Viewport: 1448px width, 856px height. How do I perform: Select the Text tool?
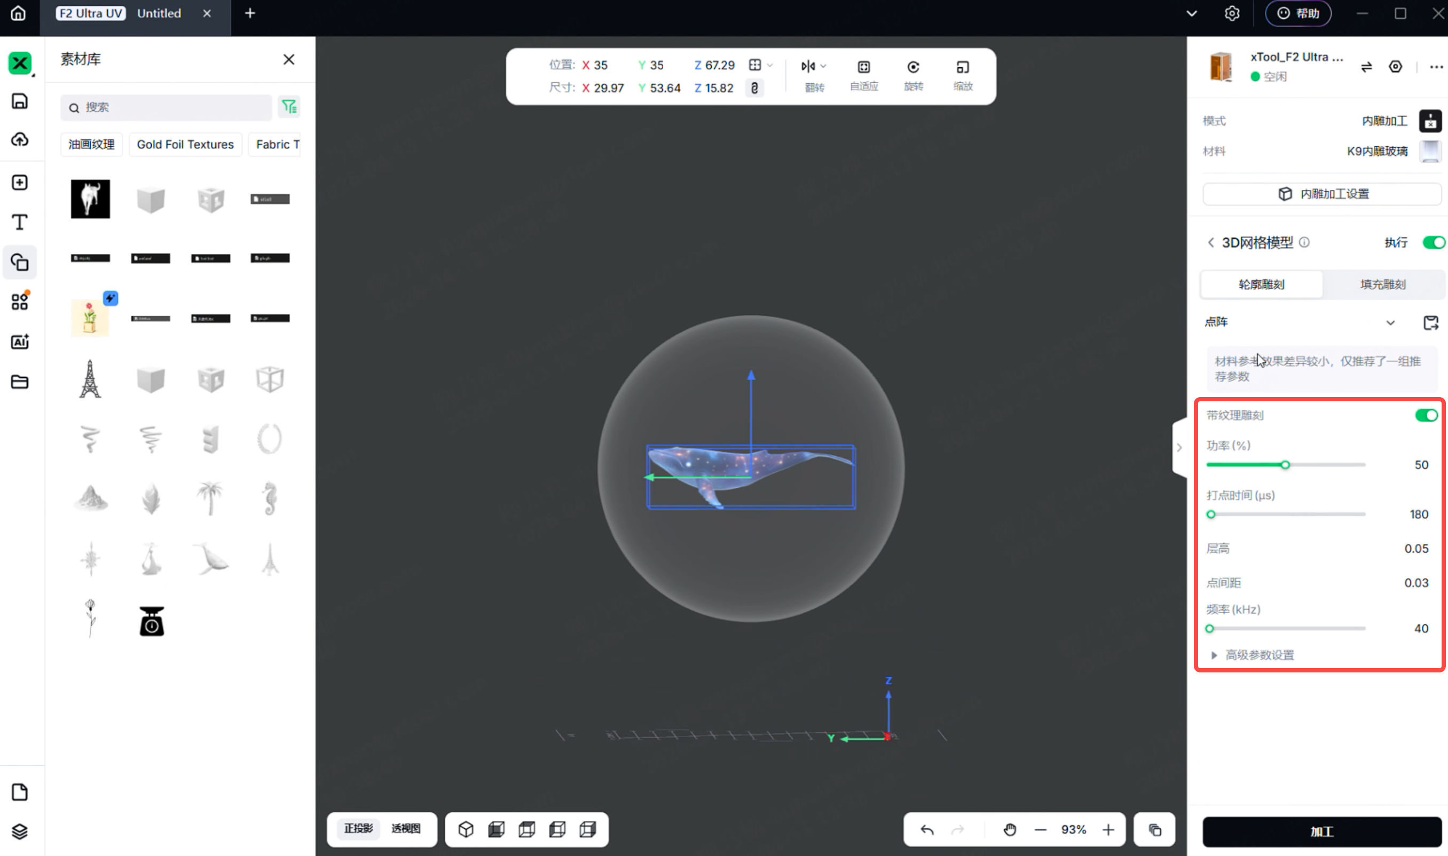click(x=20, y=222)
